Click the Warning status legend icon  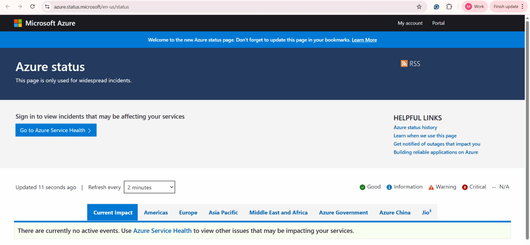(431, 187)
